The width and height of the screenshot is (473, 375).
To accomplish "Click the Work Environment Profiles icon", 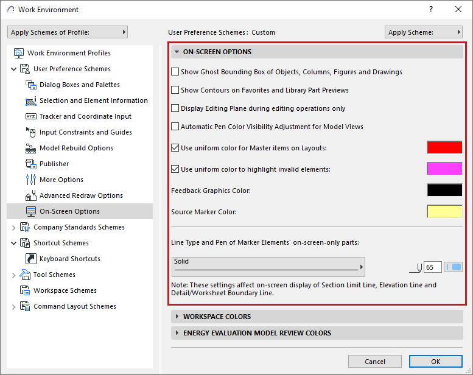I will click(x=19, y=53).
